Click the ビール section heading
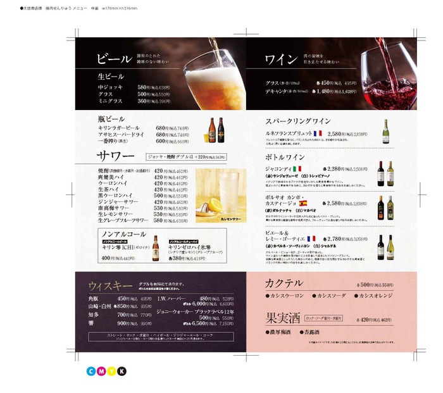This screenshot has width=443, height=393. coord(114,59)
